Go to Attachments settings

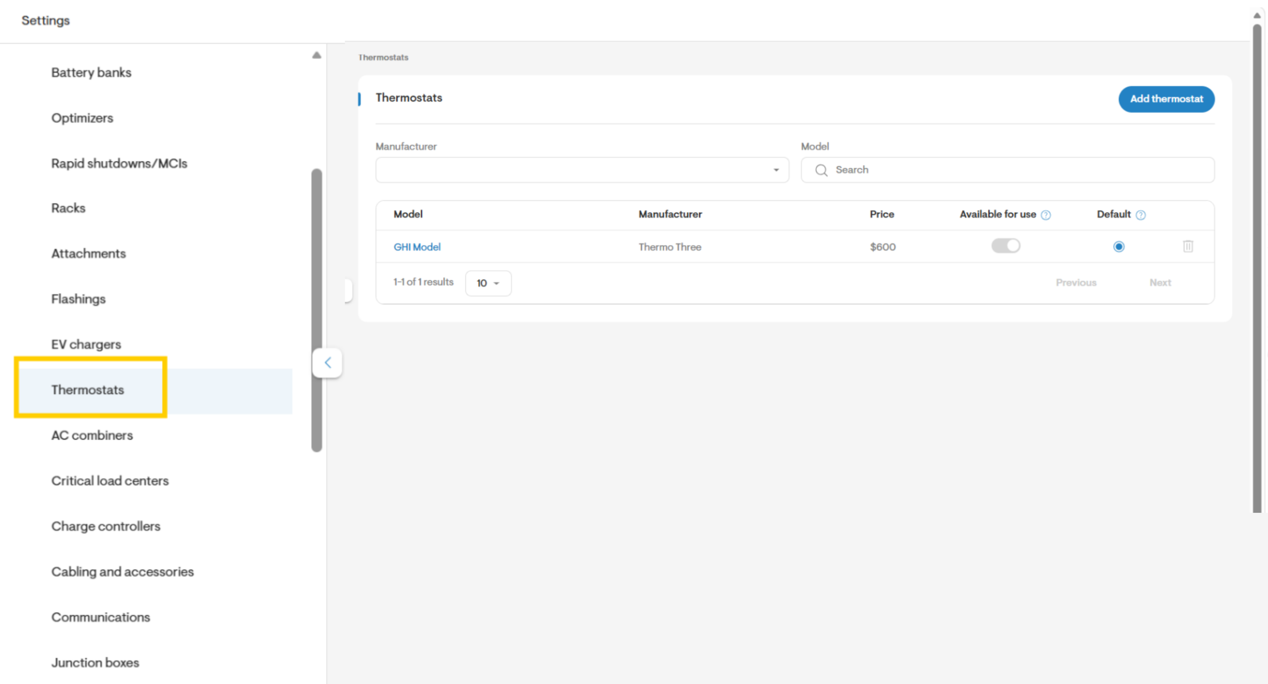pyautogui.click(x=89, y=253)
